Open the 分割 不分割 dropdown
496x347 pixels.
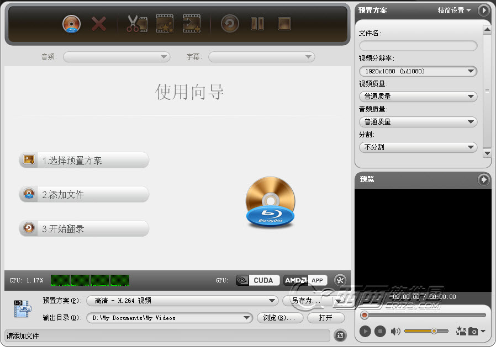point(418,147)
